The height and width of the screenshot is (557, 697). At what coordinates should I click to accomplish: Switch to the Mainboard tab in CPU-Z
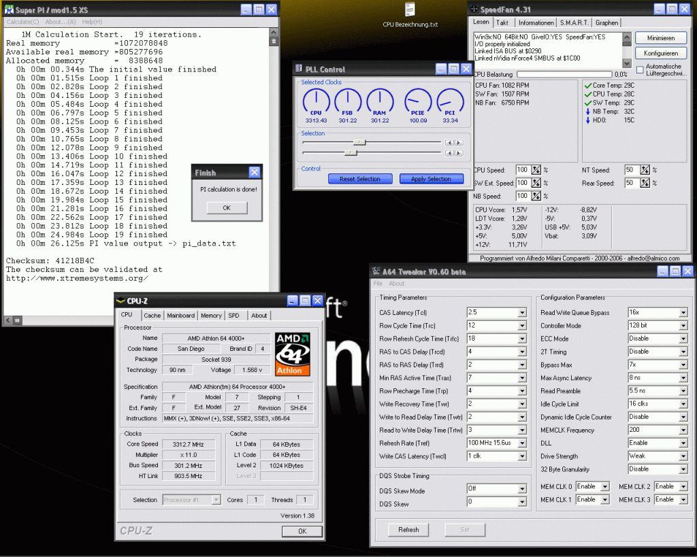(x=180, y=316)
